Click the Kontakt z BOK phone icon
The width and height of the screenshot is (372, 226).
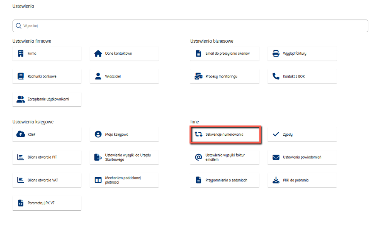click(x=276, y=76)
